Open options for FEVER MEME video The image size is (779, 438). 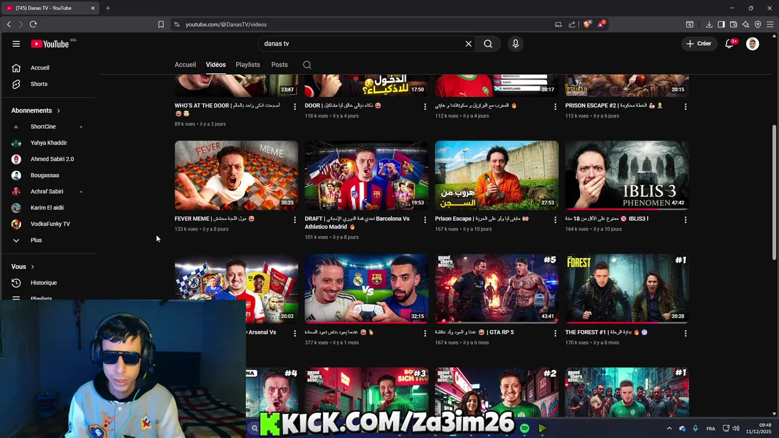click(x=295, y=220)
